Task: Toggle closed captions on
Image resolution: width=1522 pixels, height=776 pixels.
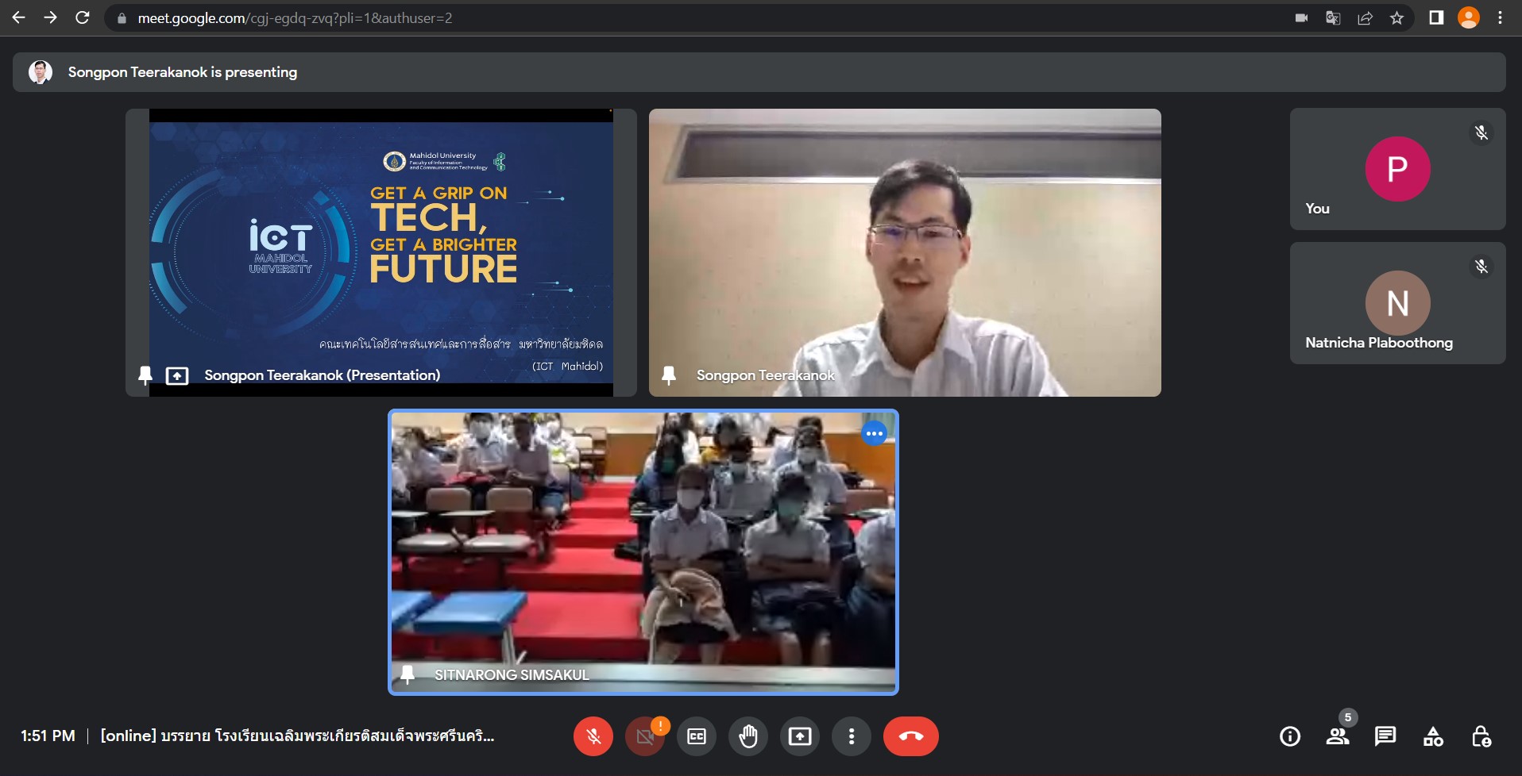Action: coord(697,736)
